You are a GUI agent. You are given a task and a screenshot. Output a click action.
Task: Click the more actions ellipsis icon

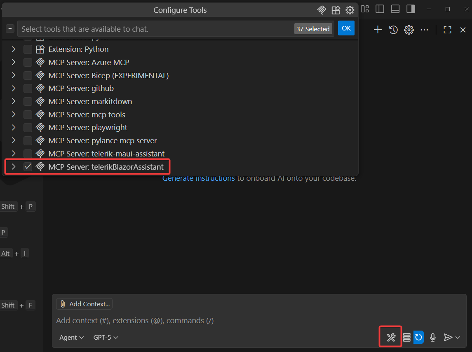(425, 30)
